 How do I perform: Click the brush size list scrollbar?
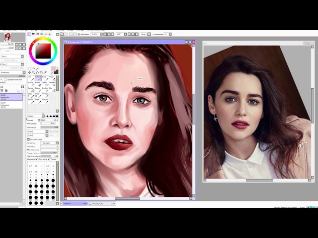(57, 182)
